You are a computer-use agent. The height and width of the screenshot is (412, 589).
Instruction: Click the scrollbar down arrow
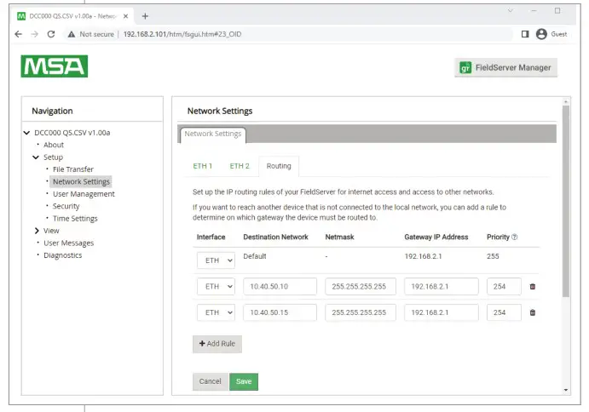[566, 390]
